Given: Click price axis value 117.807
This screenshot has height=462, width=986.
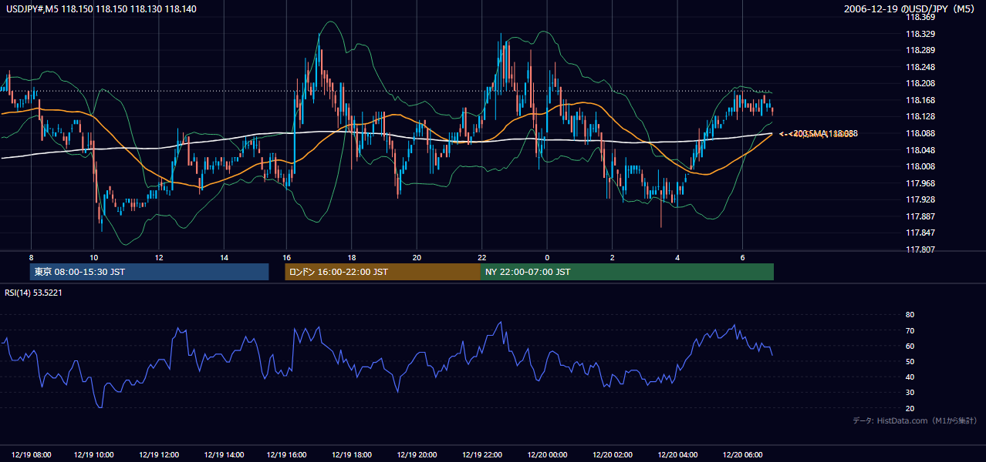Looking at the screenshot, I should pyautogui.click(x=920, y=249).
